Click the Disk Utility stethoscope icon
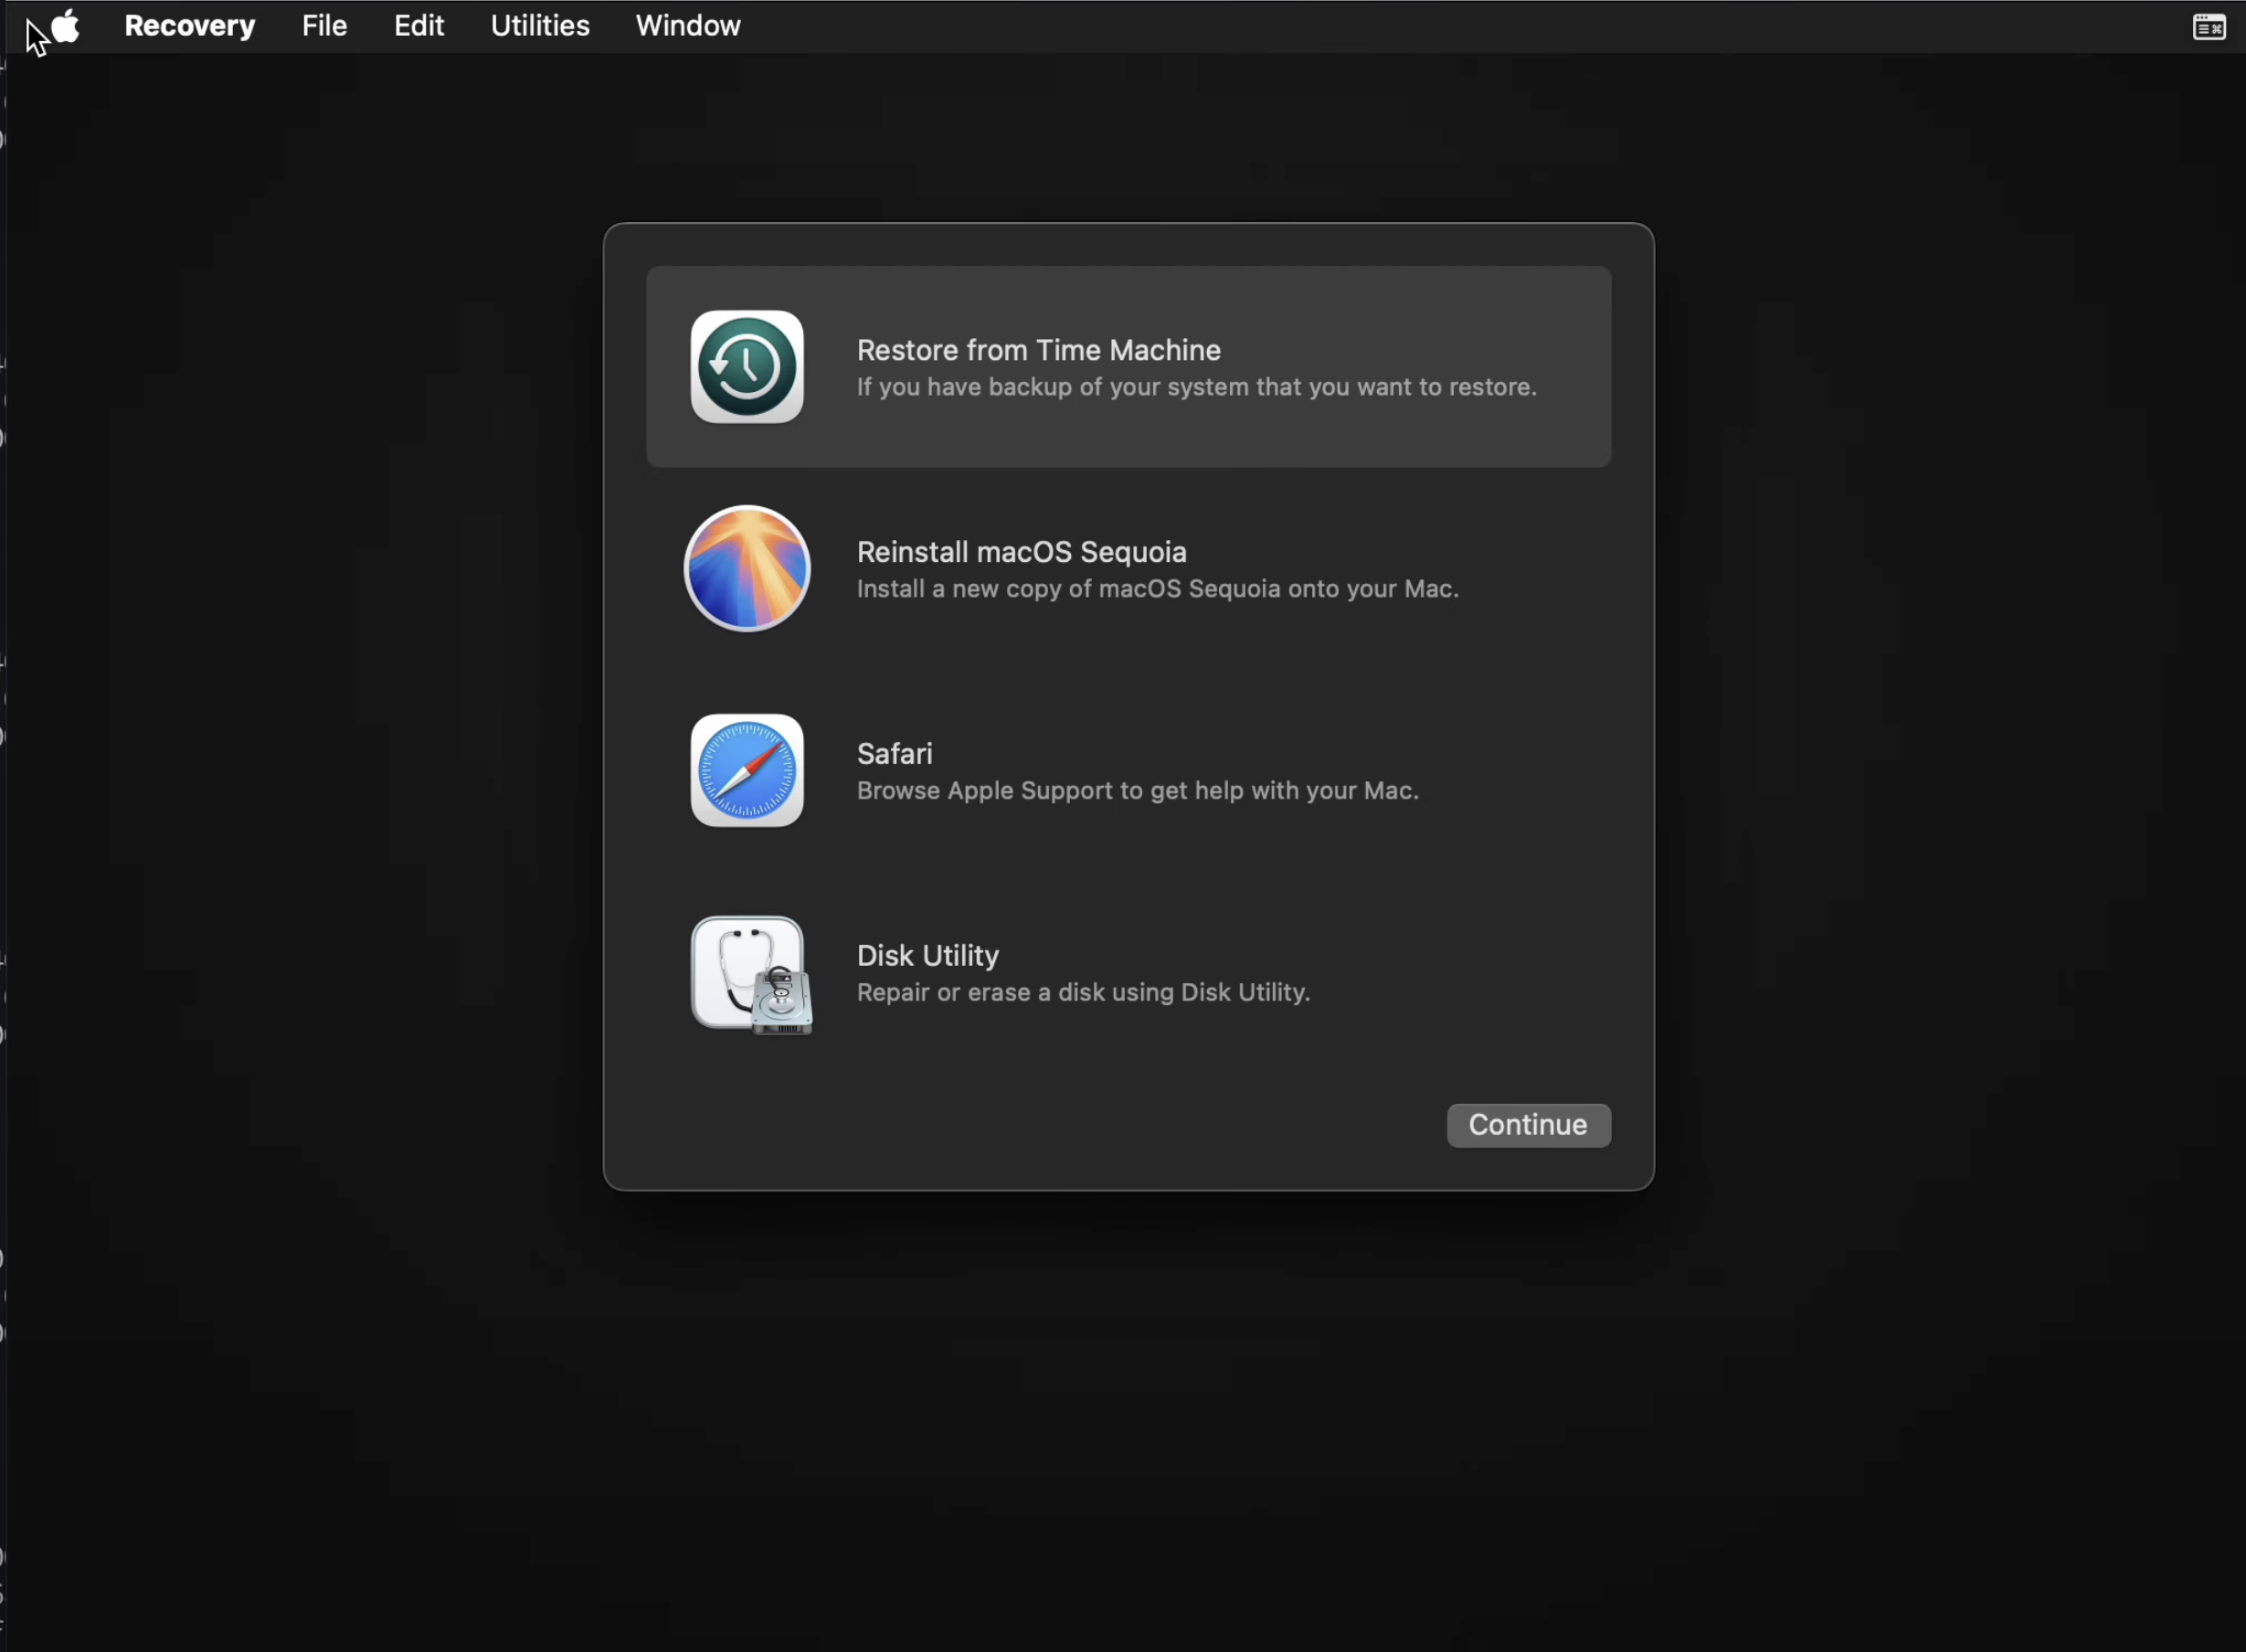This screenshot has width=2246, height=1652. (x=752, y=975)
